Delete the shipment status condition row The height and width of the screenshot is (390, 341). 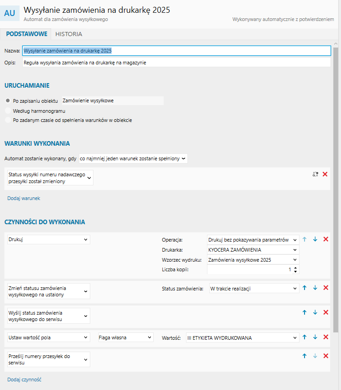click(x=325, y=174)
